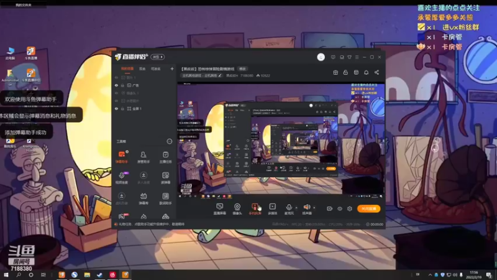The image size is (497, 280).
Task: Toggle visibility of 全屏 1 source
Action: click(x=116, y=108)
